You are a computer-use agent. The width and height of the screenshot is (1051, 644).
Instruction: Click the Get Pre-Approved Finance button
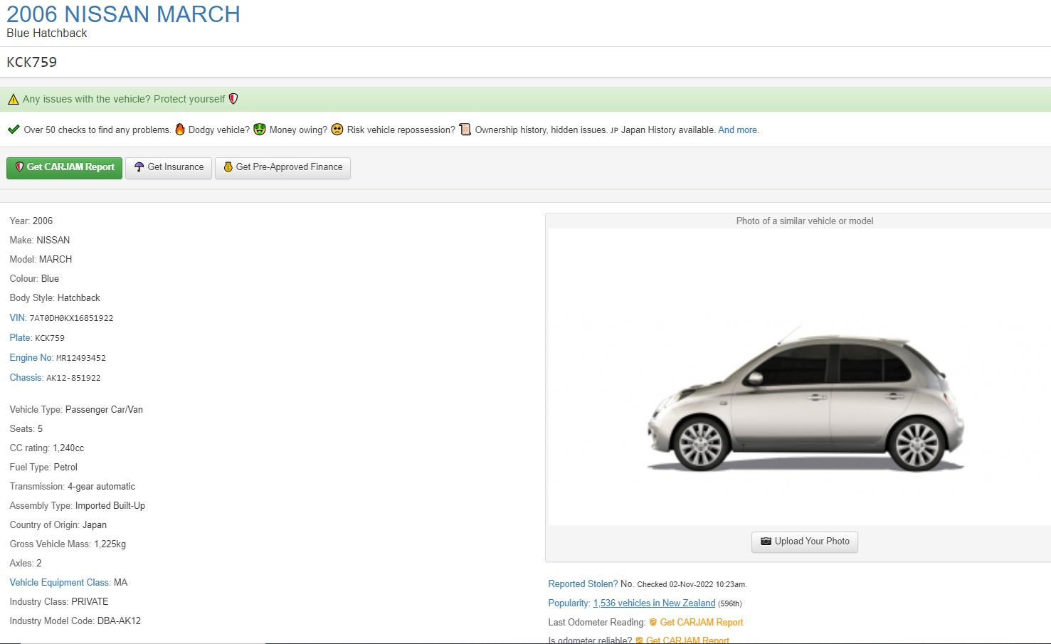282,168
